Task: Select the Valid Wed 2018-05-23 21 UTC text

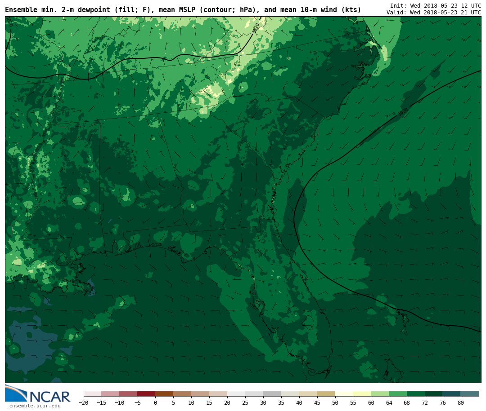Action: click(433, 13)
